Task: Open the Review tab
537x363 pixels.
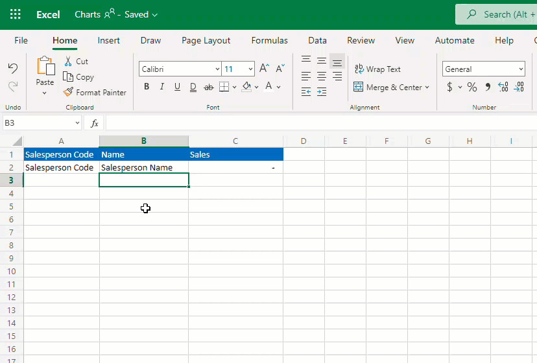Action: (x=361, y=40)
